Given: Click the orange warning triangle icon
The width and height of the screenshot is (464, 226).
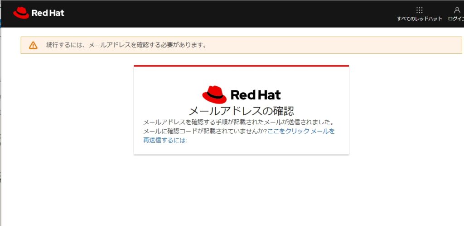Looking at the screenshot, I should point(33,46).
